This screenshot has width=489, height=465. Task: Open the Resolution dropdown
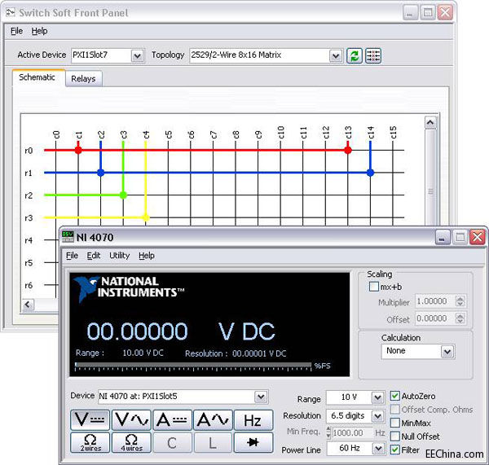tap(377, 416)
